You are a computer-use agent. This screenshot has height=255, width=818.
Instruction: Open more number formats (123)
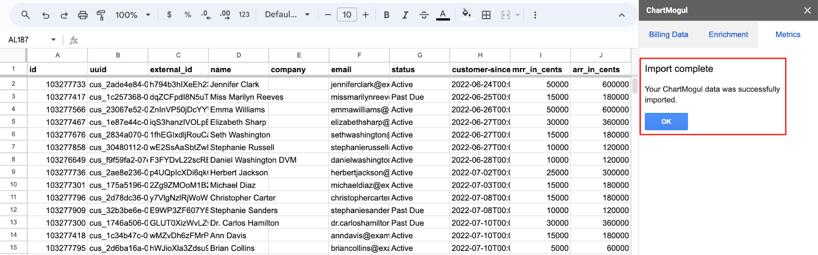click(x=244, y=15)
